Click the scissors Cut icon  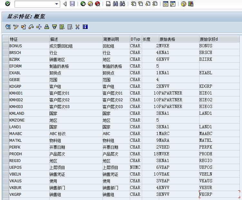click(x=77, y=27)
